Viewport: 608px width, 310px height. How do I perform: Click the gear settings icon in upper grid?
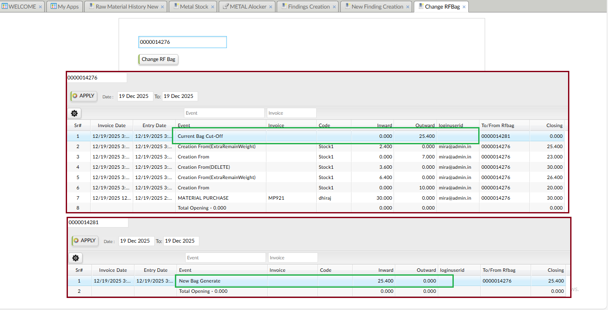(74, 113)
